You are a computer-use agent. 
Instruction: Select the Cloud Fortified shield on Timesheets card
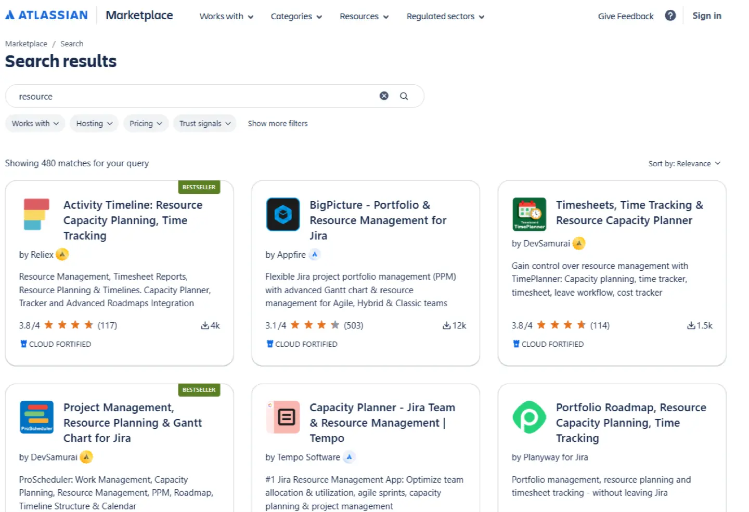tap(516, 344)
